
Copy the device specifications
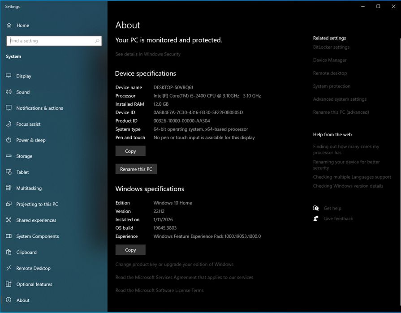[x=130, y=151]
